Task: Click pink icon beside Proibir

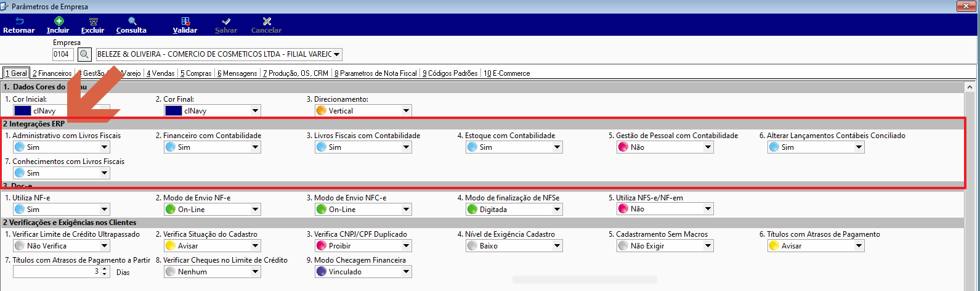Action: [x=321, y=246]
